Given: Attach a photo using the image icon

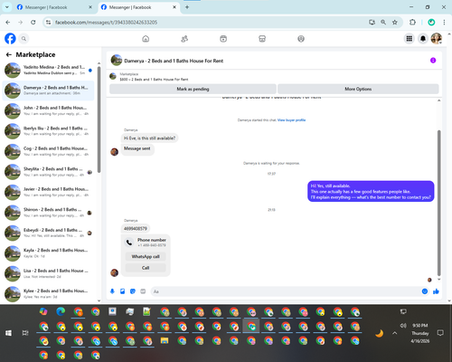Looking at the screenshot, I should coord(123,291).
